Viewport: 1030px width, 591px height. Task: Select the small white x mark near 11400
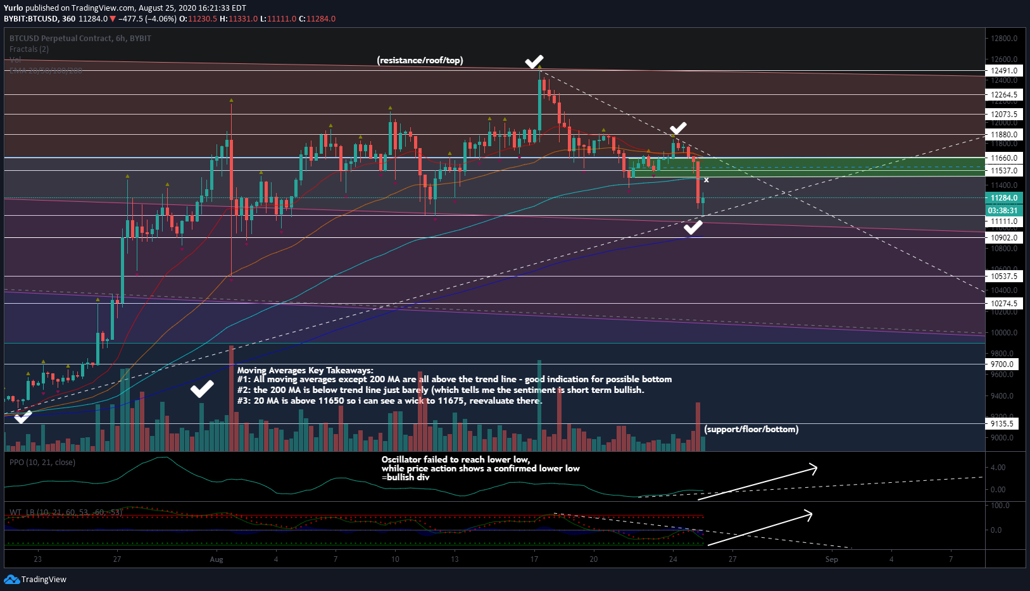(707, 180)
